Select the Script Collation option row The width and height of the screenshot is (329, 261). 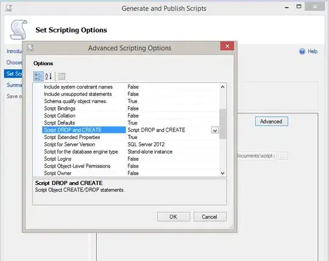[x=130, y=116]
